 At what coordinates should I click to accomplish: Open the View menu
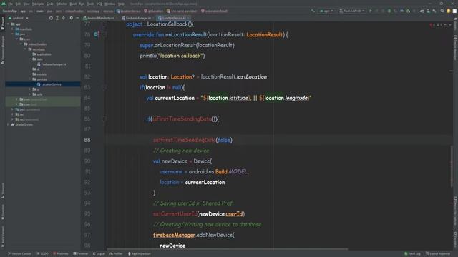(26, 4)
